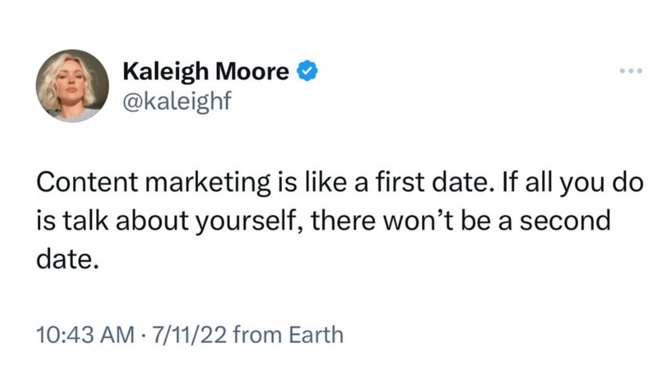Click the display name Kaleigh Moore
This screenshot has height=383, width=670.
(206, 73)
